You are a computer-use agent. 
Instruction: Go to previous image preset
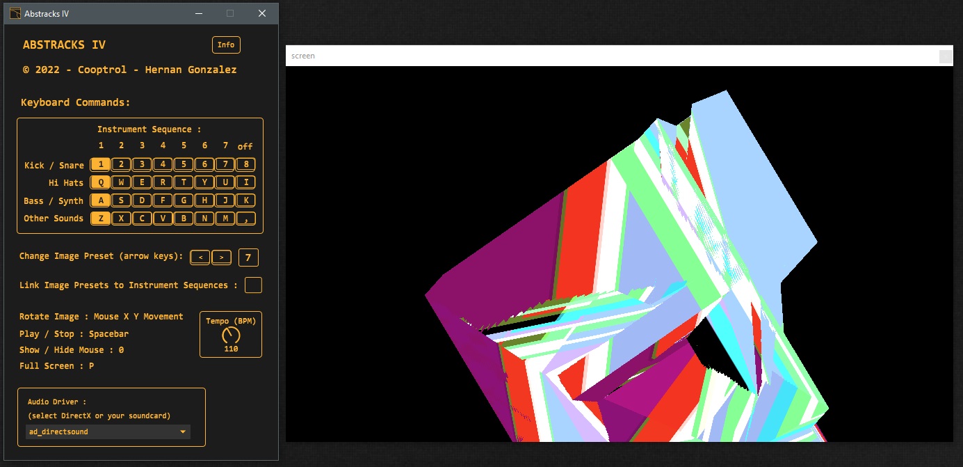point(200,258)
